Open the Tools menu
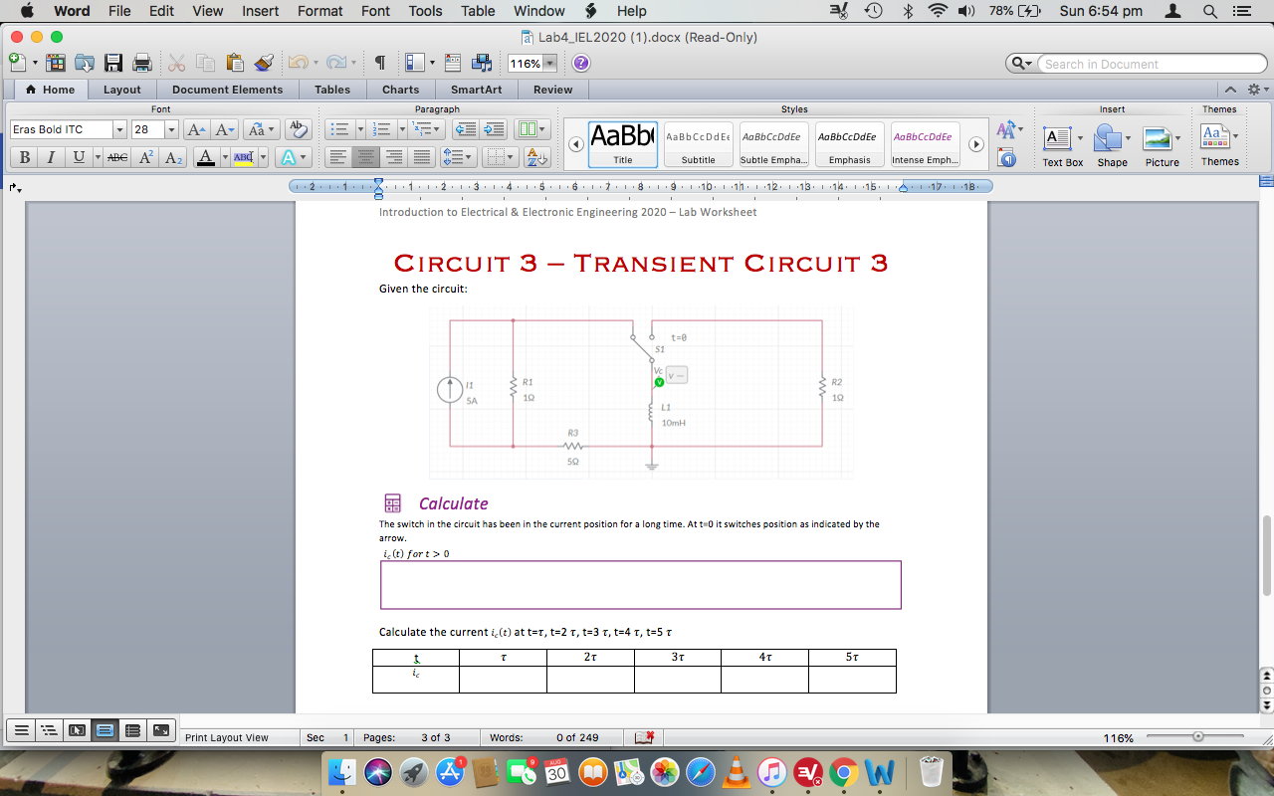Screen dimensions: 1274x796 click(x=425, y=11)
